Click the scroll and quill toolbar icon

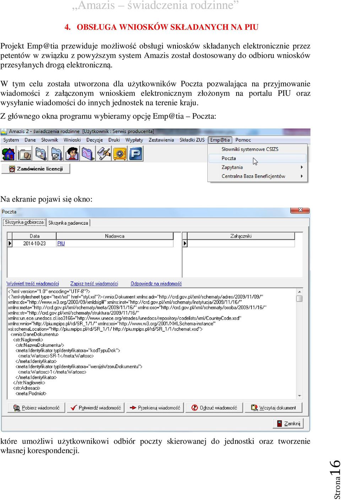pyautogui.click(x=104, y=154)
